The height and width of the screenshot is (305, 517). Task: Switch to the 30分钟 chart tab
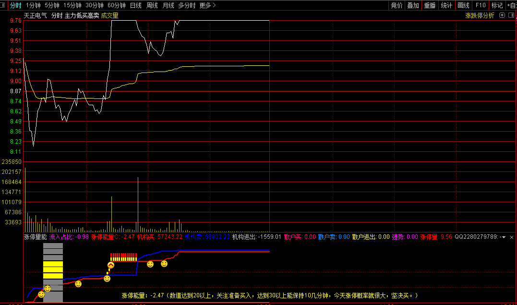[x=94, y=5]
